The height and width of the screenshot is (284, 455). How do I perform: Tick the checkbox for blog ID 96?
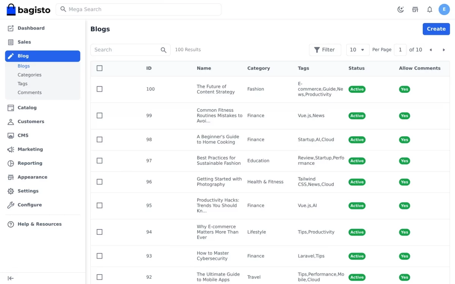[x=99, y=182]
